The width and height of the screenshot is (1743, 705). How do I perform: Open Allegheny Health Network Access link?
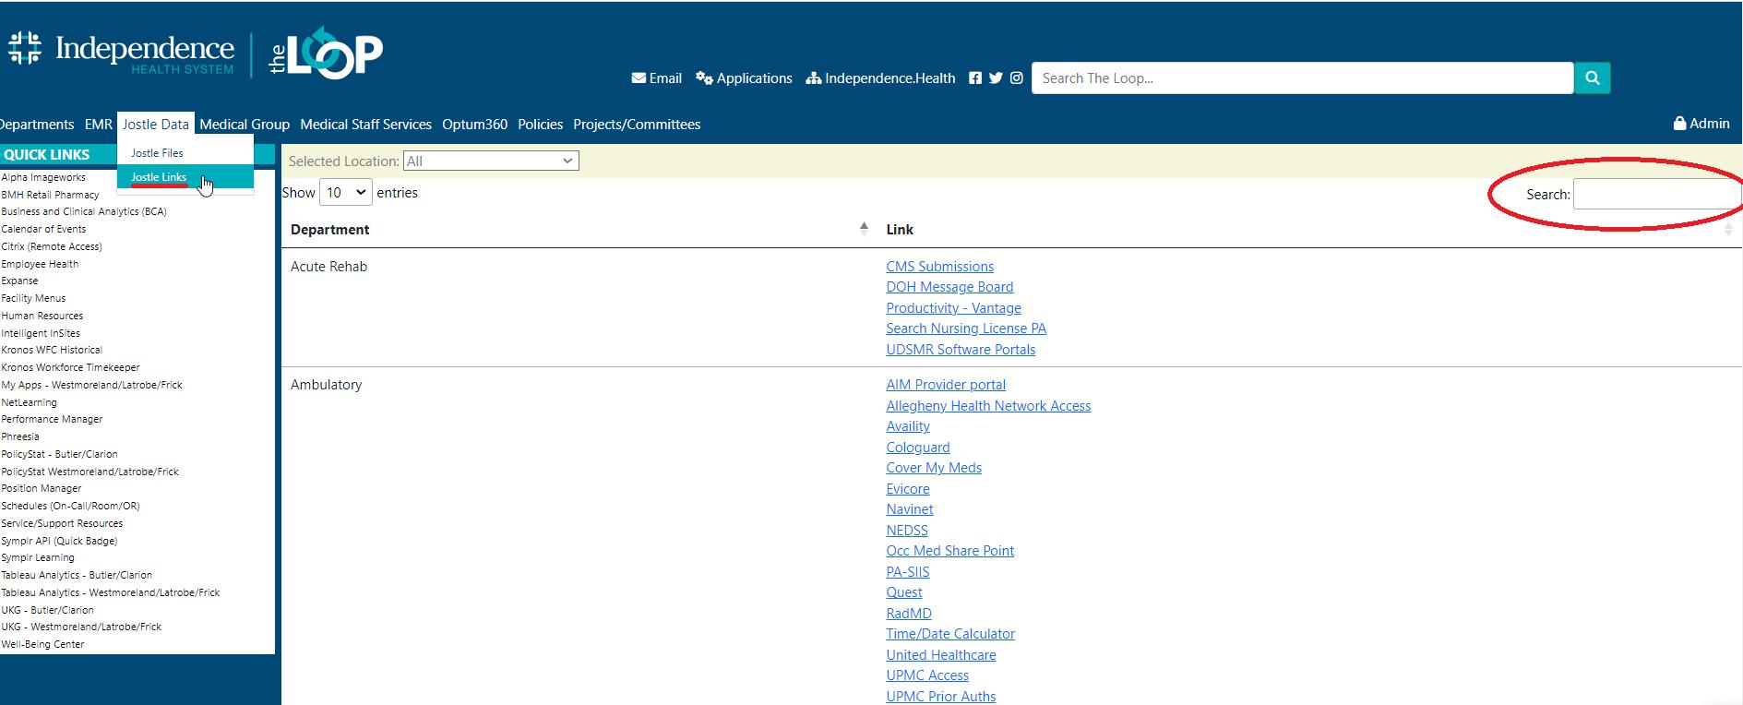988,406
